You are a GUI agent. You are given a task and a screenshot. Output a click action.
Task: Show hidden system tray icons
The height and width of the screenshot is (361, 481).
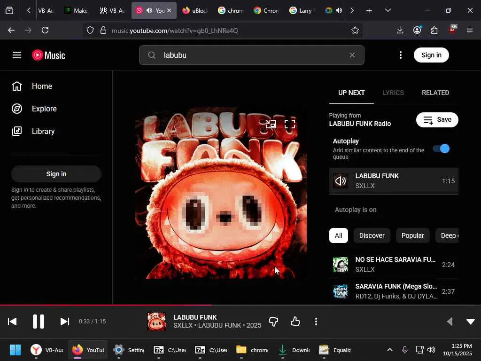(389, 350)
